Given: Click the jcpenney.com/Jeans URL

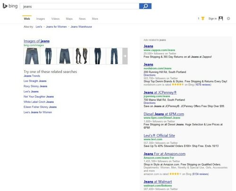Looking at the screenshot, I should click(157, 96).
